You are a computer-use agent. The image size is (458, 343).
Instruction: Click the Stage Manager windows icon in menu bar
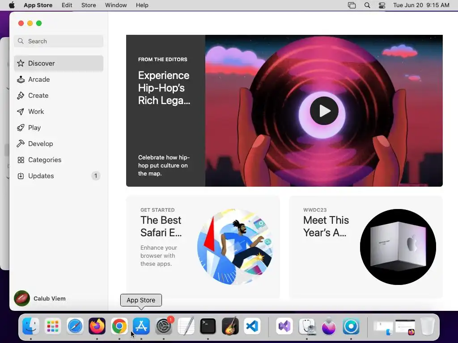coord(352,5)
